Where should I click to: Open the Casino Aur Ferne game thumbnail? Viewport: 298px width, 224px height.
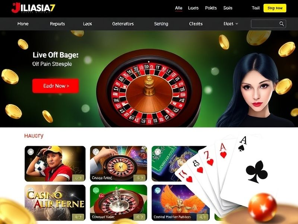pyautogui.click(x=55, y=203)
